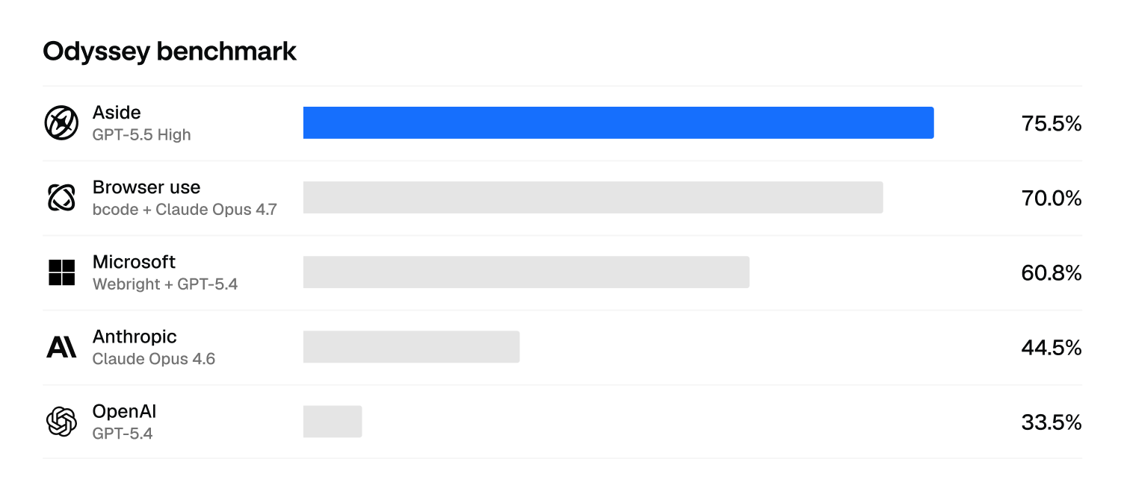Click the Anthropic logo icon
The height and width of the screenshot is (497, 1121).
point(61,347)
